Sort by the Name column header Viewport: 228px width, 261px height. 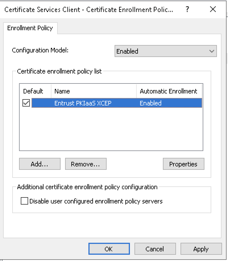tap(94, 91)
